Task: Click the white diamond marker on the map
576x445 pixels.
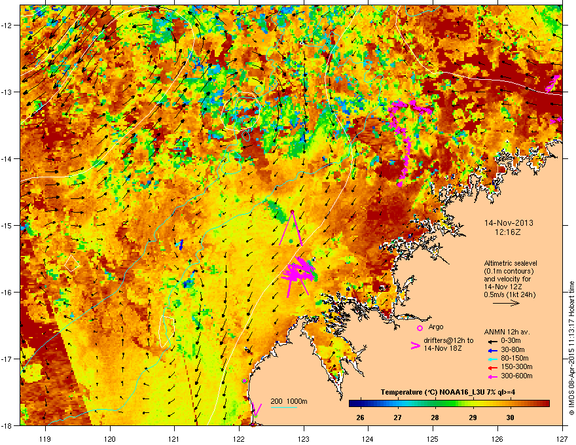Action: (72, 264)
